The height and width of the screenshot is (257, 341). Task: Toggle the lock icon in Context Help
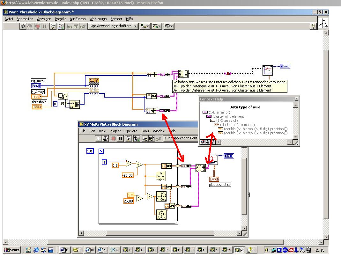208,142
